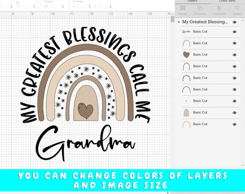245x194 pixels.
Task: Hide the tiny dot layer
Action: 235,101
